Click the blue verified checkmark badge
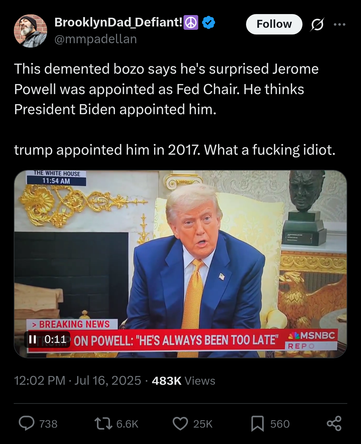 click(209, 22)
